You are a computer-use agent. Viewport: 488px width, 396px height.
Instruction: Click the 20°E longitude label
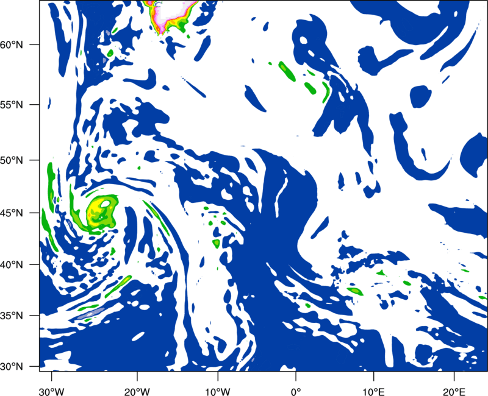pos(454,392)
